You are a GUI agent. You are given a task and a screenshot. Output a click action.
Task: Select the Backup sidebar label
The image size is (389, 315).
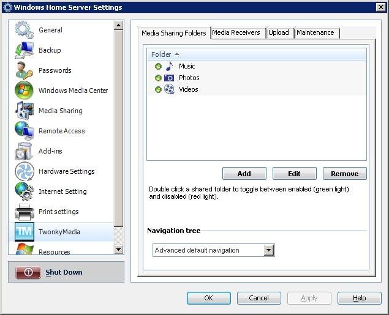click(x=50, y=50)
